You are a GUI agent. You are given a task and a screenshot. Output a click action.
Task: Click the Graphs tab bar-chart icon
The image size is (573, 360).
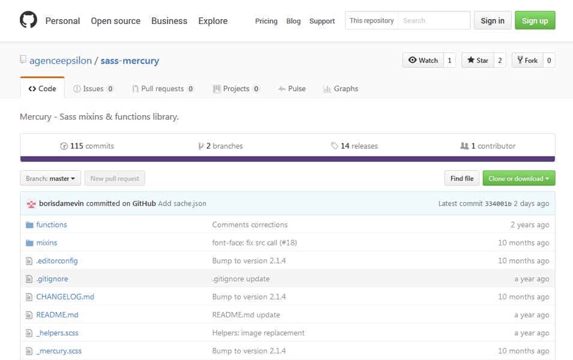coord(327,89)
